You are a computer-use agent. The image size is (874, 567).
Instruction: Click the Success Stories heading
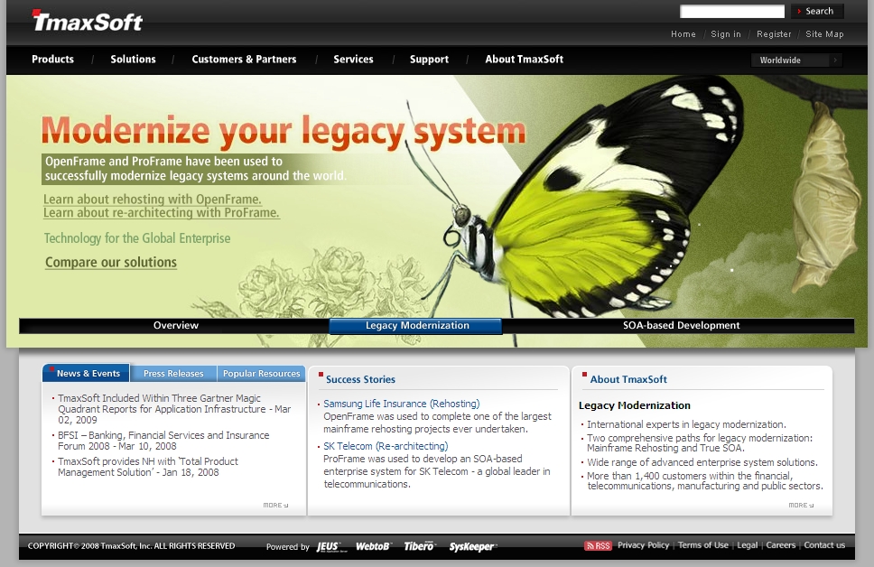click(360, 379)
